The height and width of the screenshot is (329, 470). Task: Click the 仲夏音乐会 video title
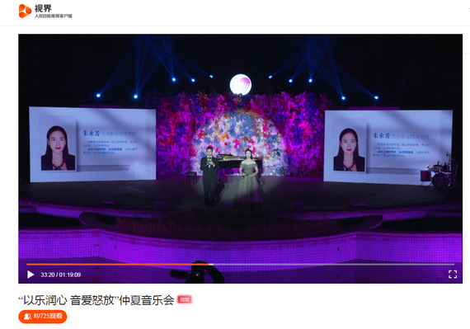(x=96, y=300)
